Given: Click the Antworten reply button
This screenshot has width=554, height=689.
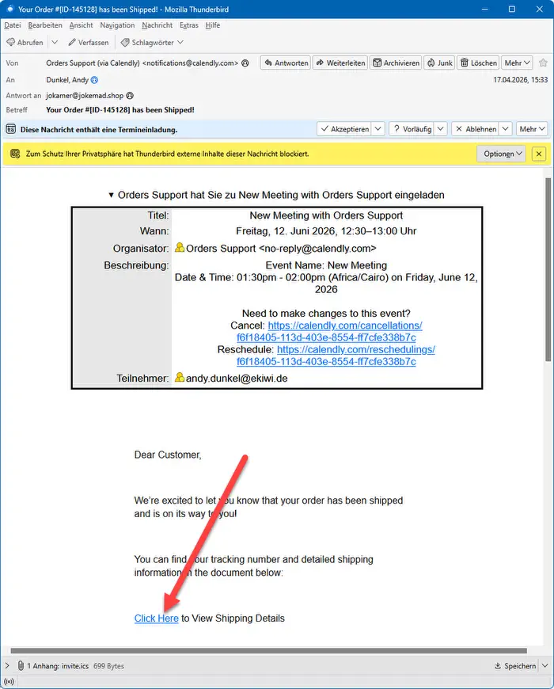Looking at the screenshot, I should pos(286,63).
